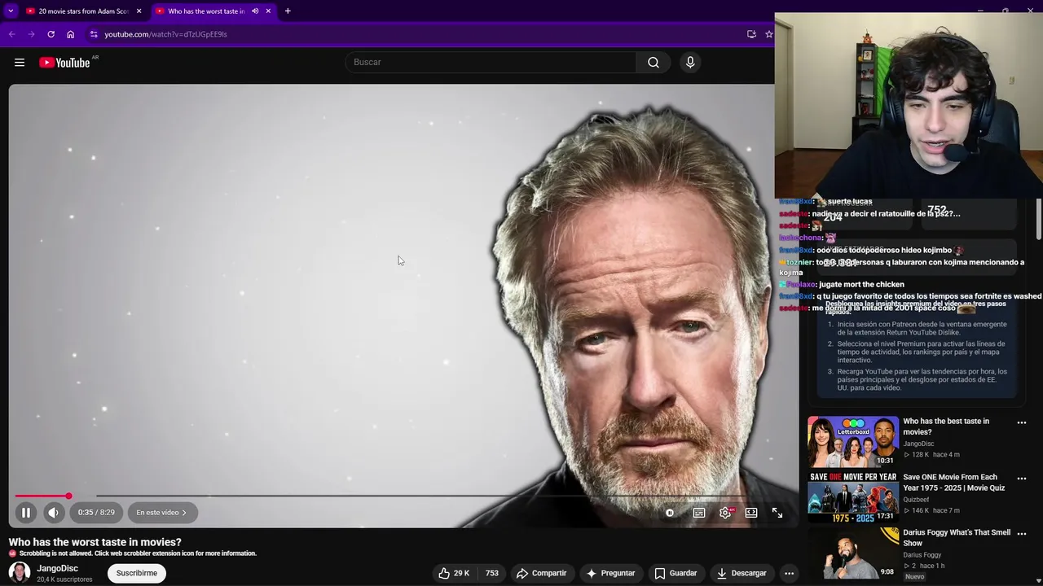Go back in the browser
This screenshot has width=1043, height=586.
click(11, 34)
